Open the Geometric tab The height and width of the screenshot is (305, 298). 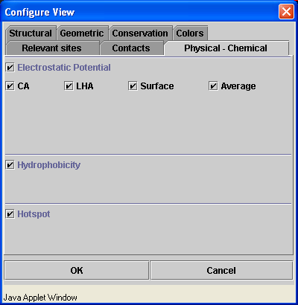pos(82,33)
